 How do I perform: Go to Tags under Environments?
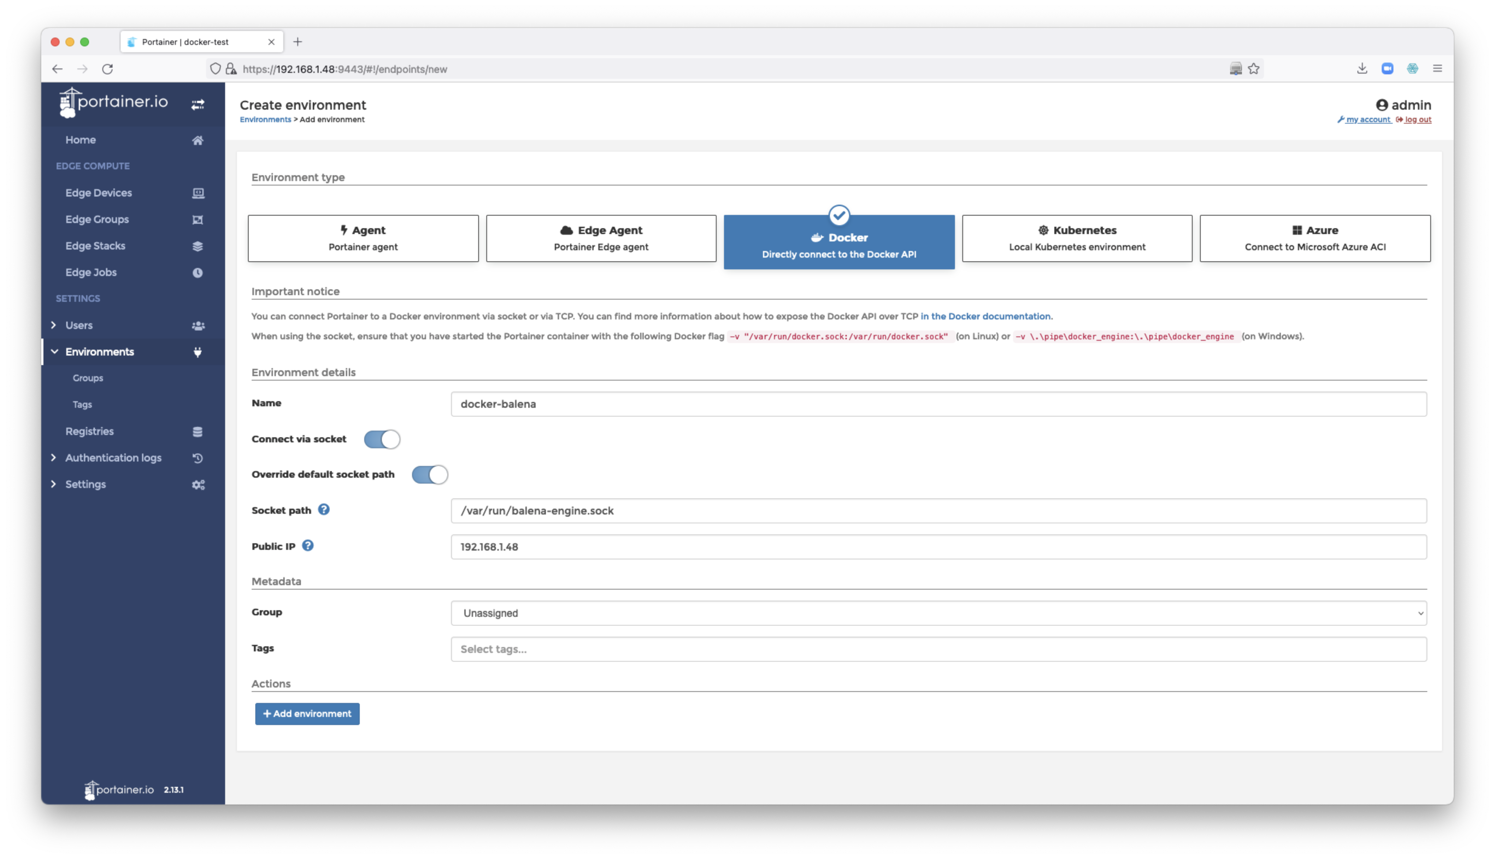click(x=82, y=405)
